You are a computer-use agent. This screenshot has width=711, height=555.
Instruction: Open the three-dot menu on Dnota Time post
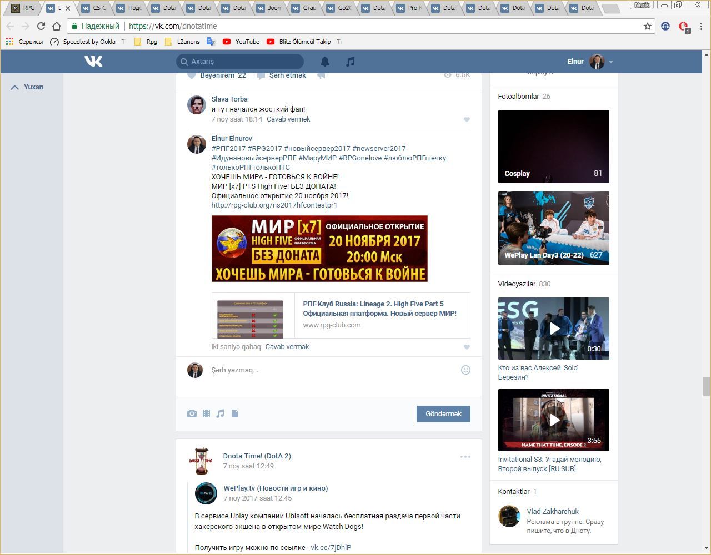click(x=465, y=457)
